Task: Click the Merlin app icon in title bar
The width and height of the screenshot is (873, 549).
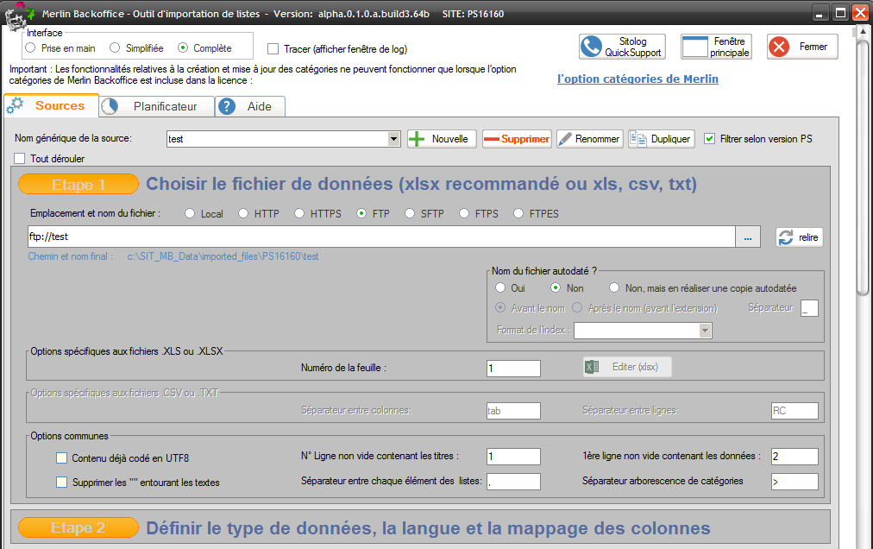Action: click(18, 15)
